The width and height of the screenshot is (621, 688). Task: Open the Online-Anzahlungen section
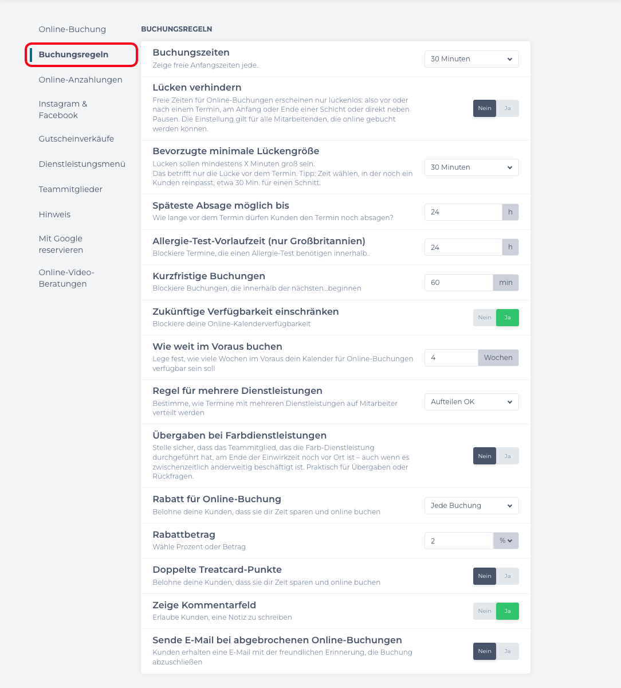point(80,80)
